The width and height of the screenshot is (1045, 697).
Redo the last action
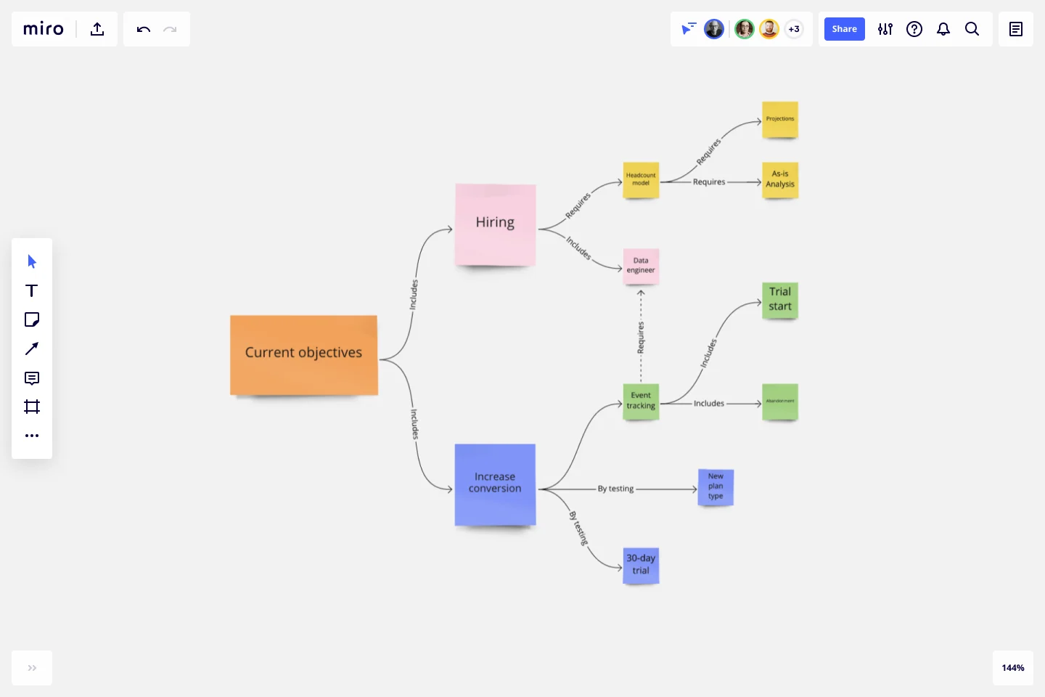(x=171, y=29)
